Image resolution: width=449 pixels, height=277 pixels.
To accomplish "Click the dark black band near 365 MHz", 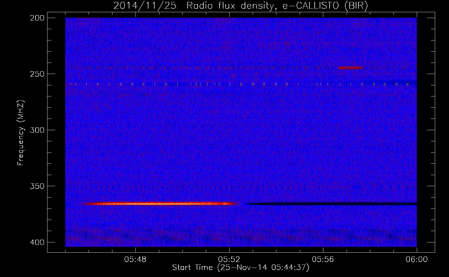I will tap(332, 204).
